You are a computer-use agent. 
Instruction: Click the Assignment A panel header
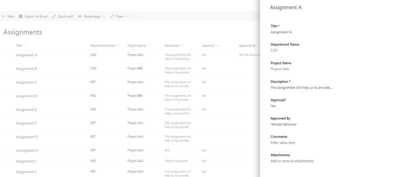pyautogui.click(x=286, y=7)
